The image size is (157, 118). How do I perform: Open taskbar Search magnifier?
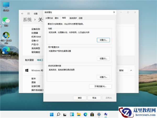coord(58,114)
